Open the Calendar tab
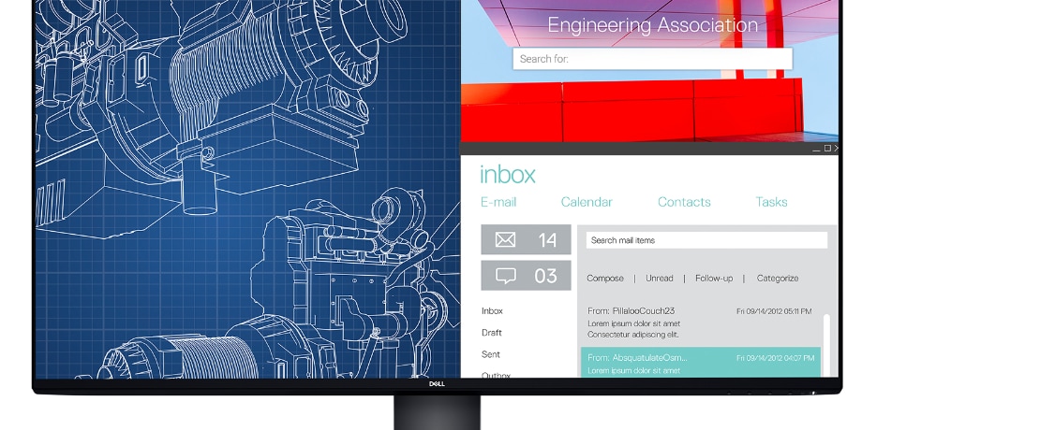The image size is (1040, 430). (x=587, y=202)
